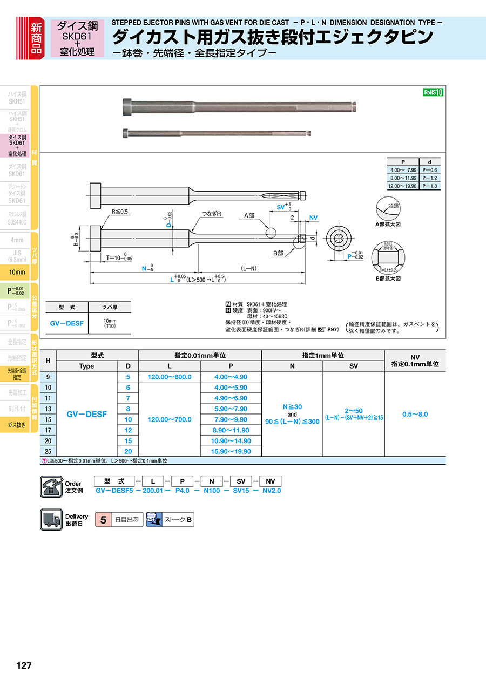486x686 pixels.
Task: Click the telephone Order icon
Action: tap(51, 486)
